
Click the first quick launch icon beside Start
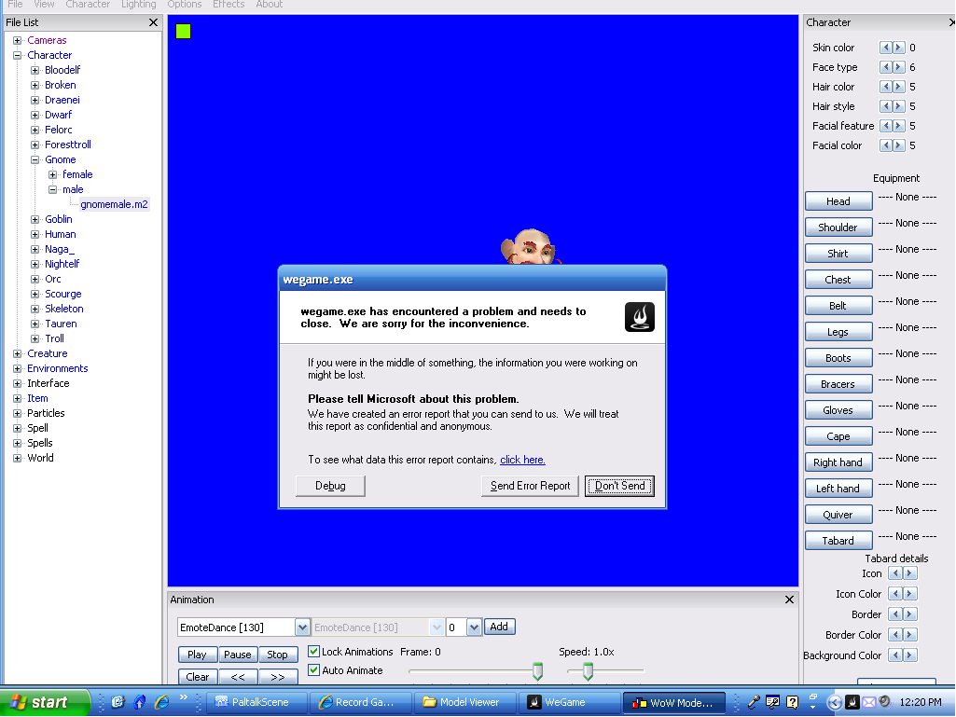click(x=118, y=702)
